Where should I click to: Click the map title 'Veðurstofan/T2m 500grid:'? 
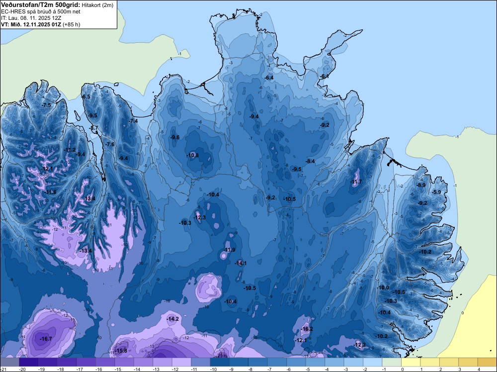40,4
